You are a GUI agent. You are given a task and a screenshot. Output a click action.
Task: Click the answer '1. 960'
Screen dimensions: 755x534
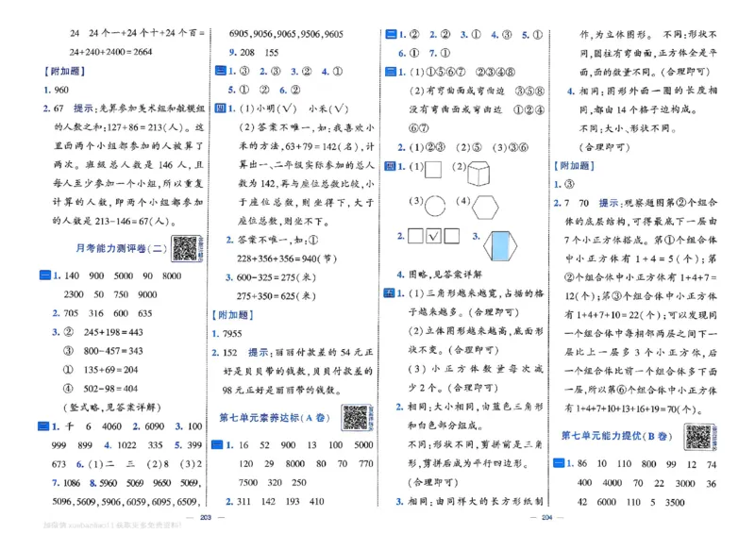point(56,90)
